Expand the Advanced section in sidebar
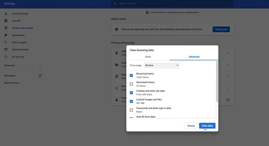Image resolution: width=269 pixels, height=146 pixels. click(22, 65)
